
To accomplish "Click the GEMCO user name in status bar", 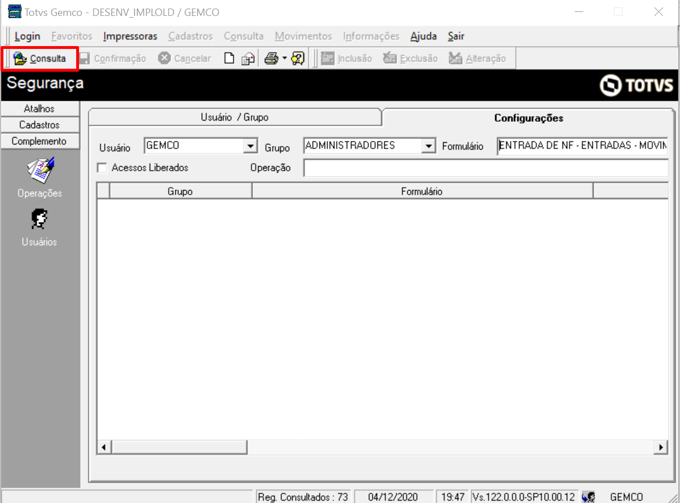I will [x=626, y=497].
